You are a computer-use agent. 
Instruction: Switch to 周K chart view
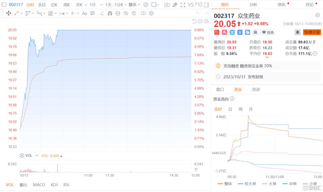(66, 5)
